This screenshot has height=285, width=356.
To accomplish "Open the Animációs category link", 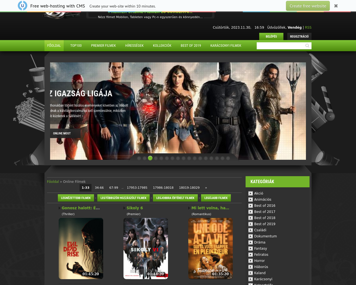I will (263, 200).
